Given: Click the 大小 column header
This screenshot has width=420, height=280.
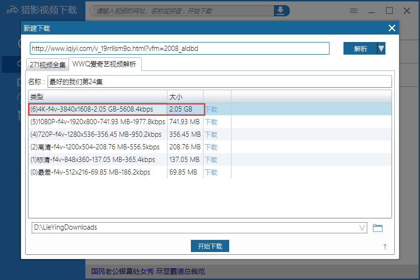Looking at the screenshot, I should tap(185, 97).
